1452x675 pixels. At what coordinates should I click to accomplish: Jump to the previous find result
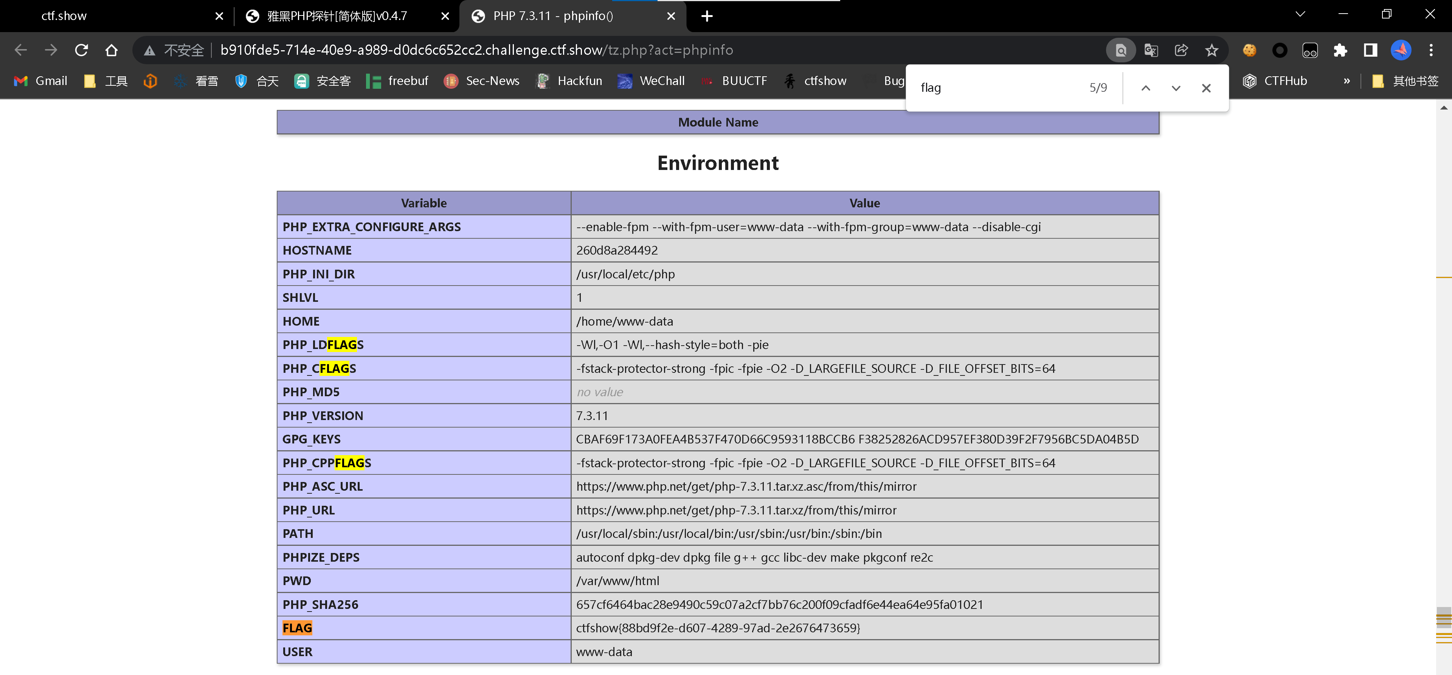[1145, 88]
